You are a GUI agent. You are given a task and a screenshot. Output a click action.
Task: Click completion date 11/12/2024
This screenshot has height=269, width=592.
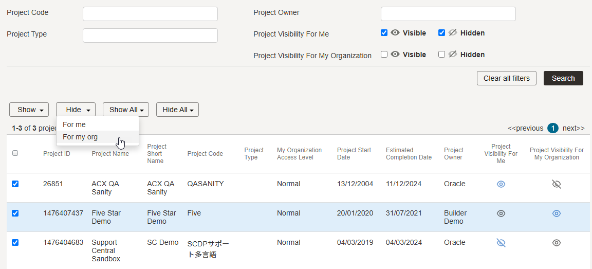click(404, 184)
